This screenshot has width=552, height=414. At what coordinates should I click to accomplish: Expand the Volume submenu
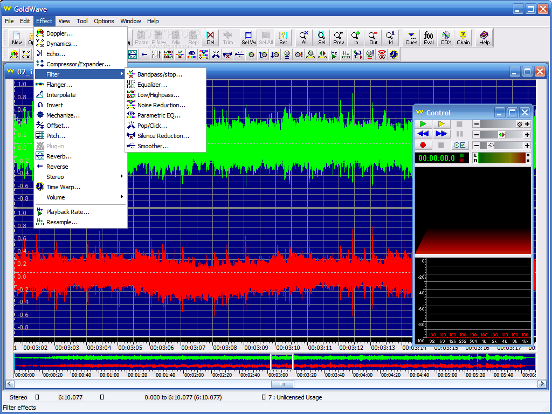(x=80, y=197)
